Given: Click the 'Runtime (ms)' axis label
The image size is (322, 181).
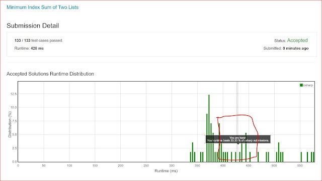Looking at the screenshot, I should point(166,171).
